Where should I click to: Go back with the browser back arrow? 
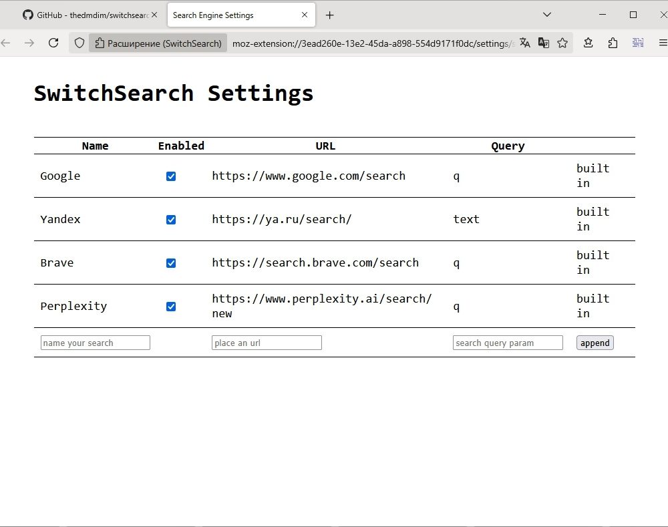[5, 43]
